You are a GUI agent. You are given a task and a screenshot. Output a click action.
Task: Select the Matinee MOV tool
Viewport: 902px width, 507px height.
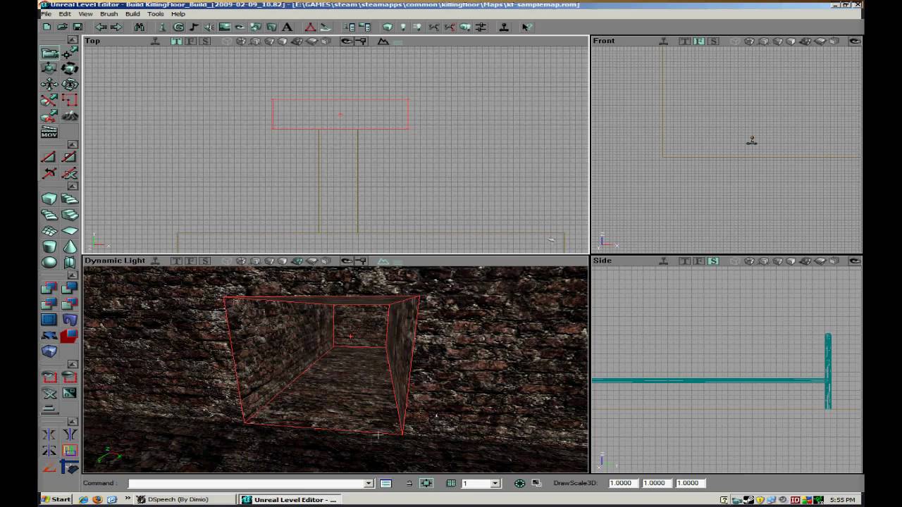pyautogui.click(x=49, y=132)
